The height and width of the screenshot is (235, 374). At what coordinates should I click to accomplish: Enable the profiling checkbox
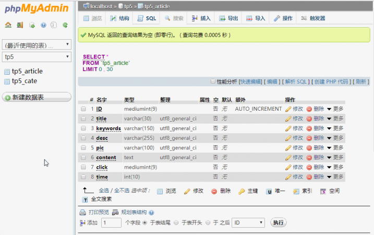[x=213, y=81]
